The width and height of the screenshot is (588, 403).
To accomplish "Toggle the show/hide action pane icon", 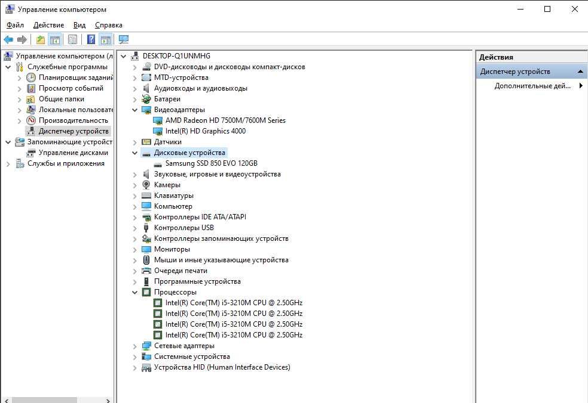I will (105, 39).
